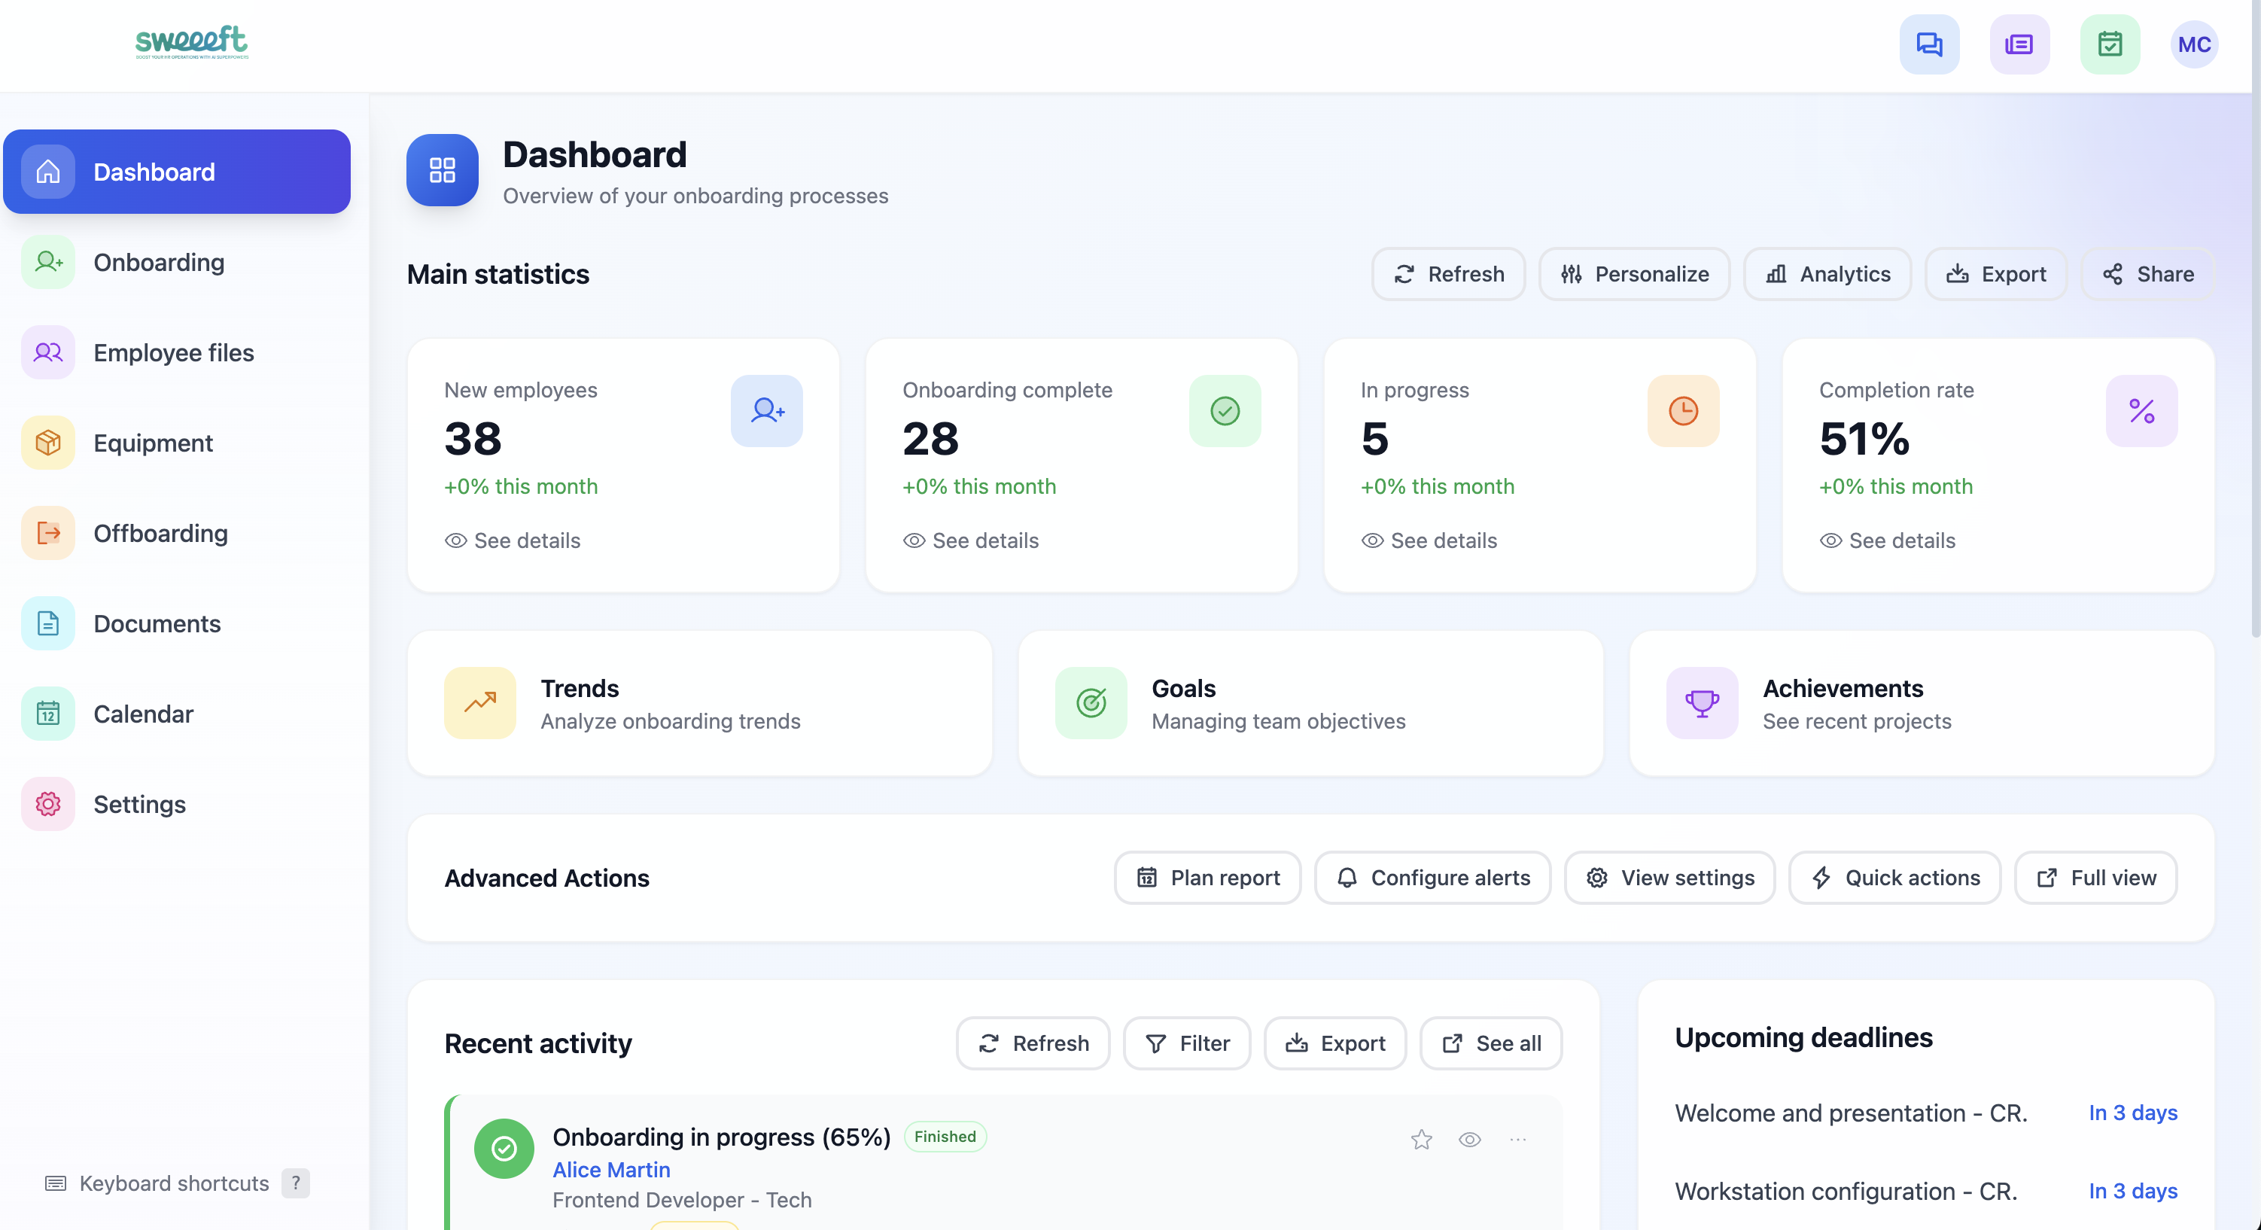Screen dimensions: 2261x1230
Task: Open the Documents icon in the sidebar
Action: click(x=47, y=623)
